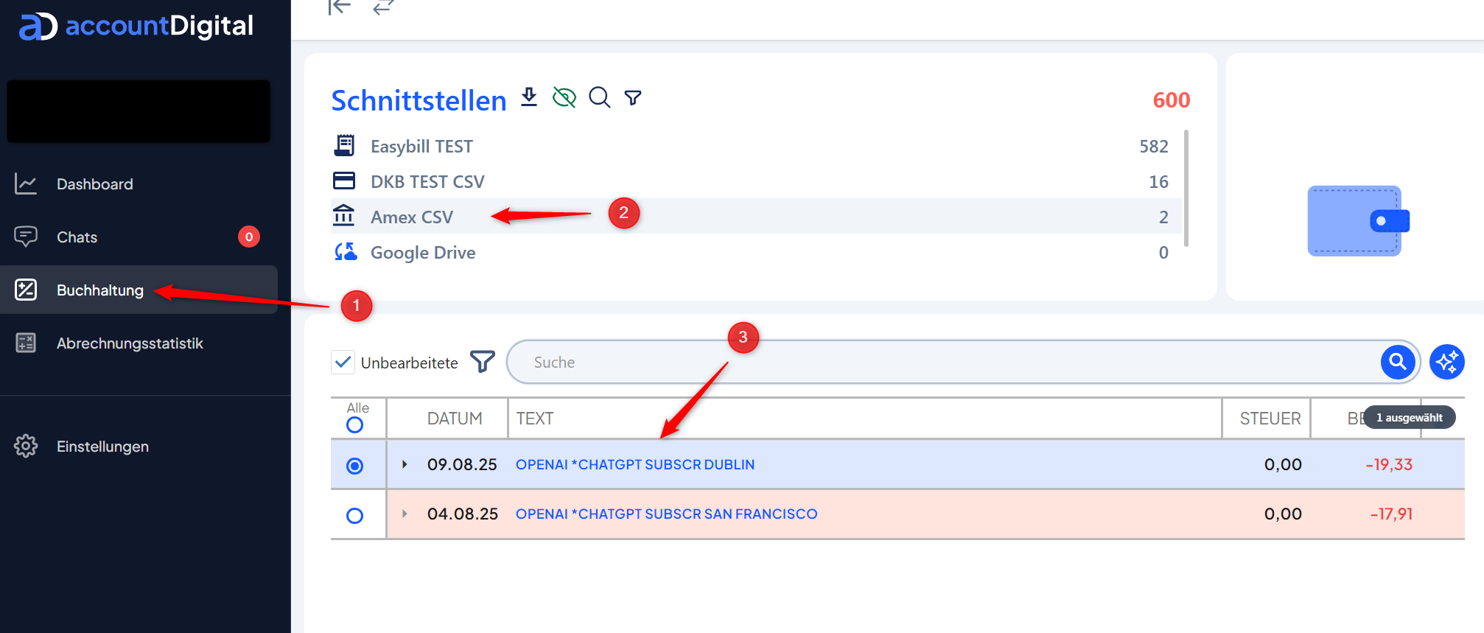Uncheck the Unbearbeitete checkbox

click(343, 363)
